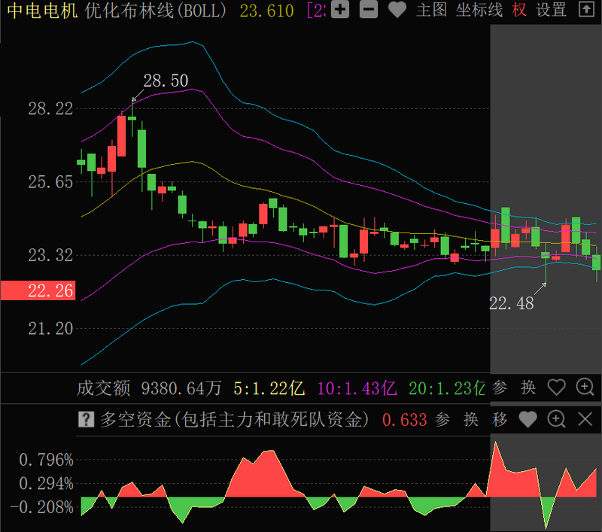Favorite 多空资金 indicator with filled heart

528,420
